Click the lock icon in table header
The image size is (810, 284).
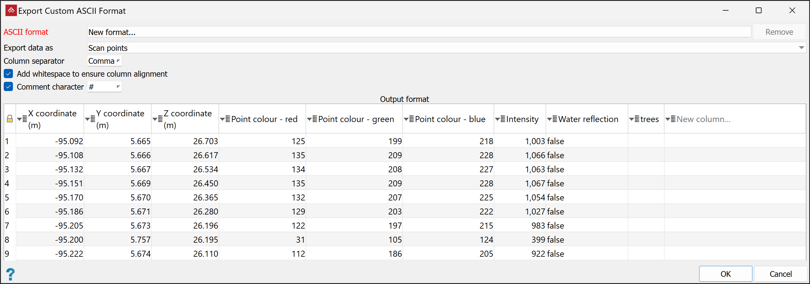point(10,119)
